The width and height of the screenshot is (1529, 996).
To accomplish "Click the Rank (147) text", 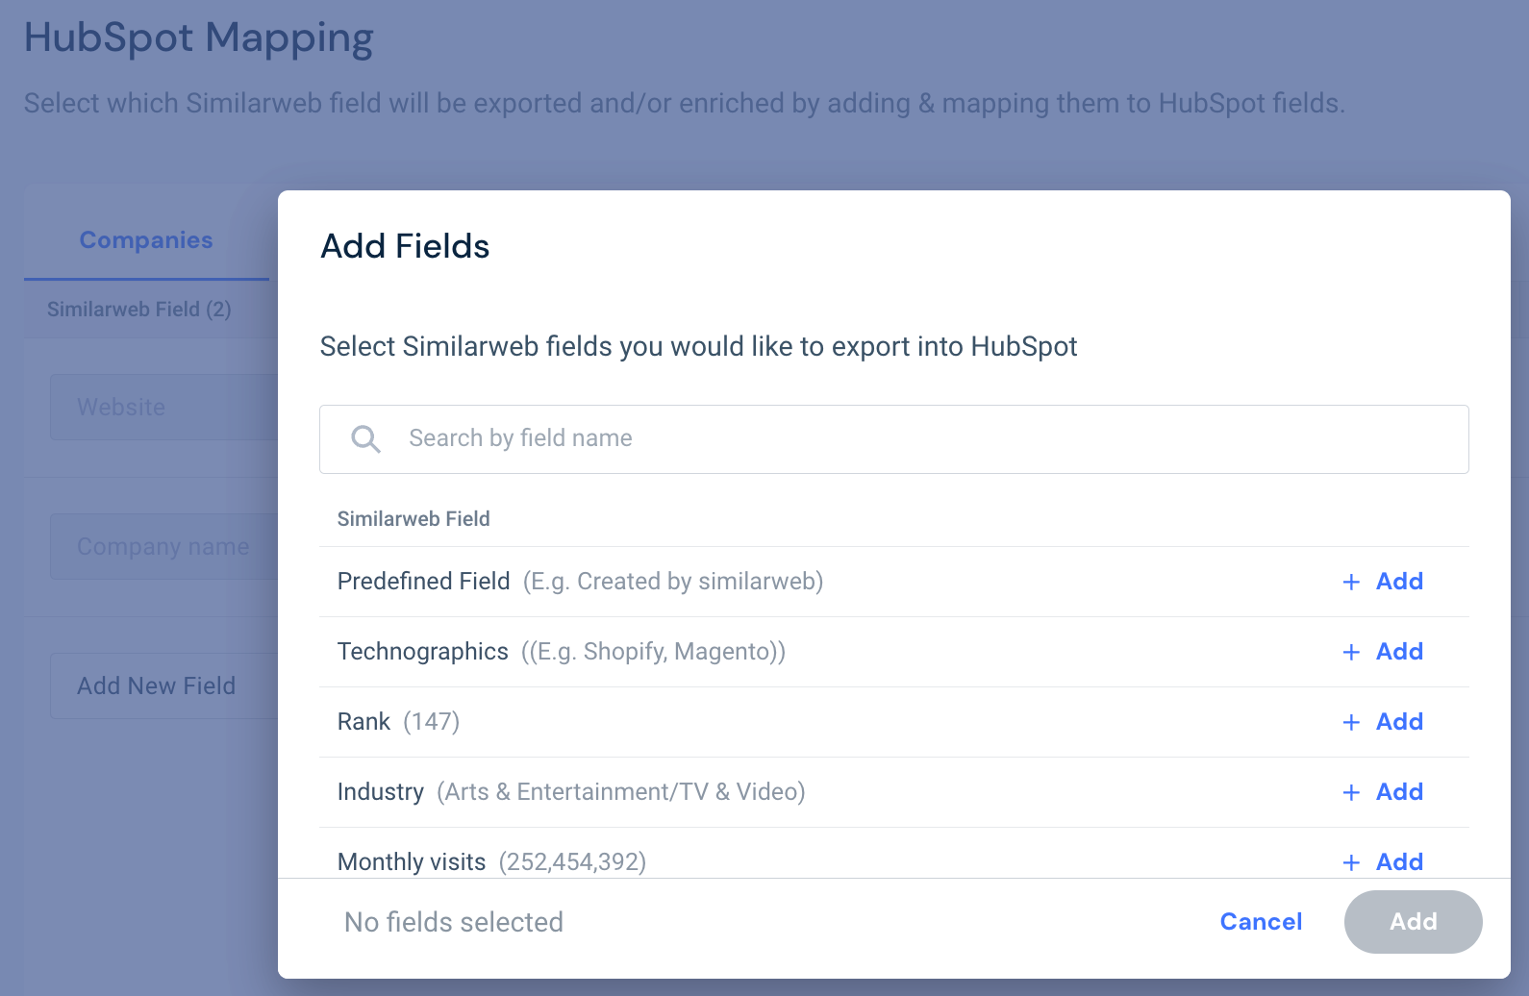I will tap(398, 722).
